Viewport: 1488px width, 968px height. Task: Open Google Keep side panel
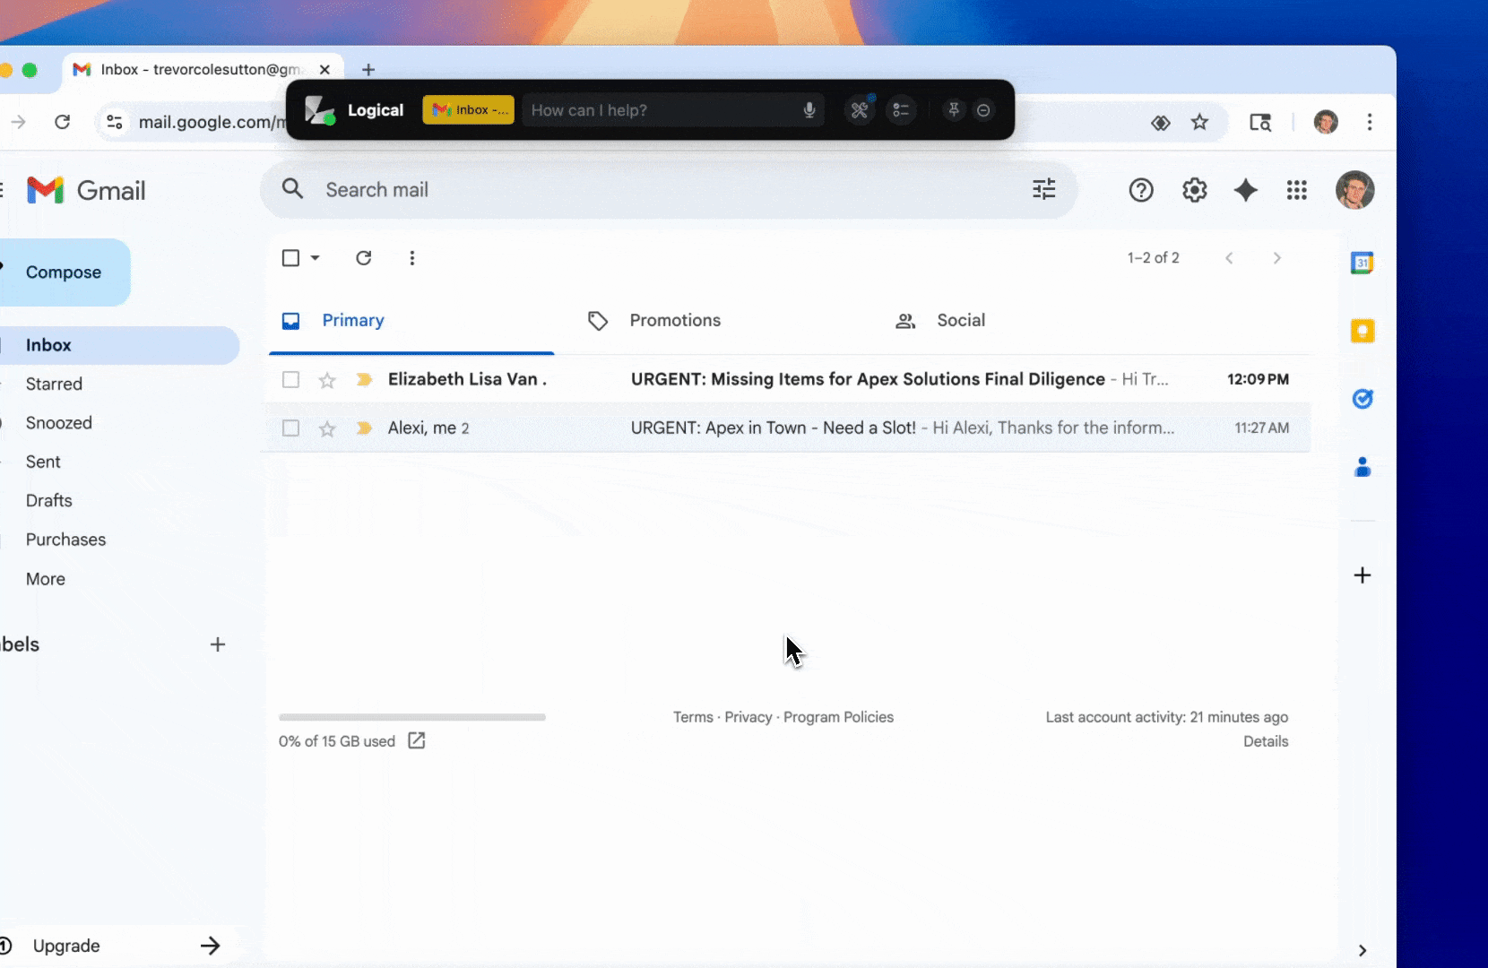click(1362, 331)
